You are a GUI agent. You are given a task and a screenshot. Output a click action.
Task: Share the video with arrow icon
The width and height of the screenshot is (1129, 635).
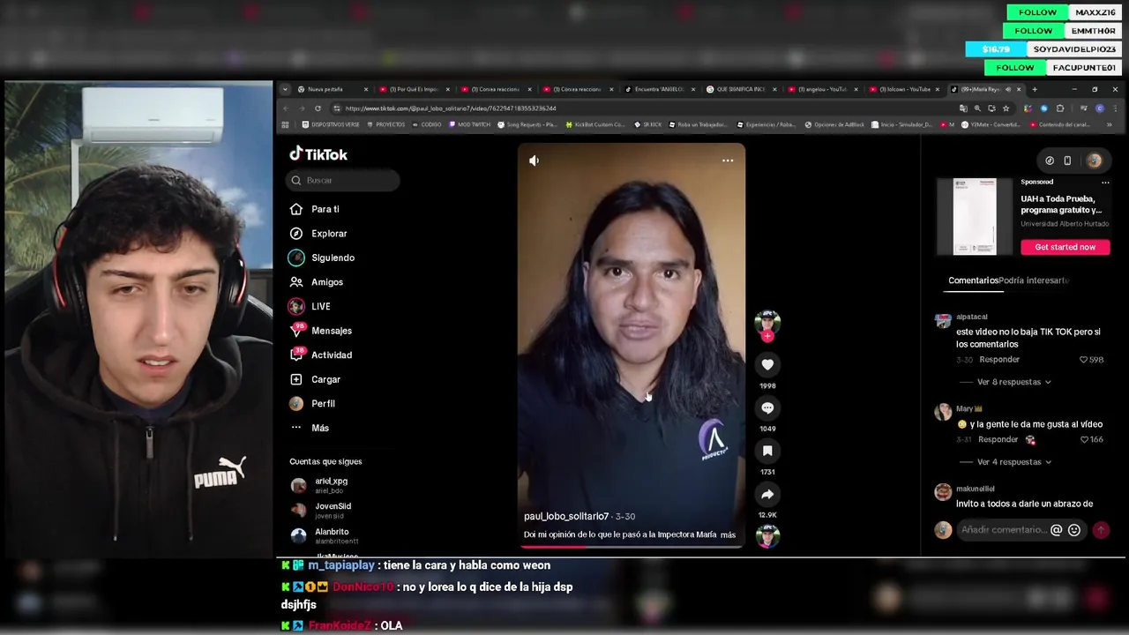tap(767, 495)
